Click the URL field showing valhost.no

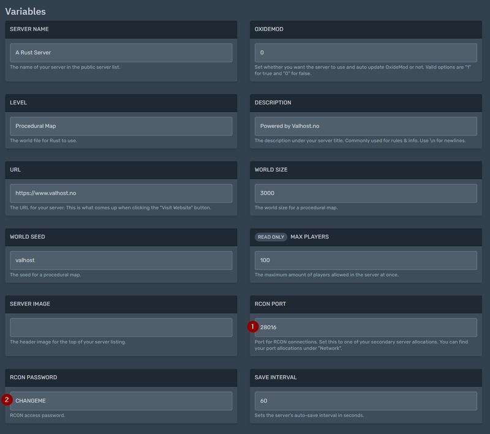pos(121,193)
